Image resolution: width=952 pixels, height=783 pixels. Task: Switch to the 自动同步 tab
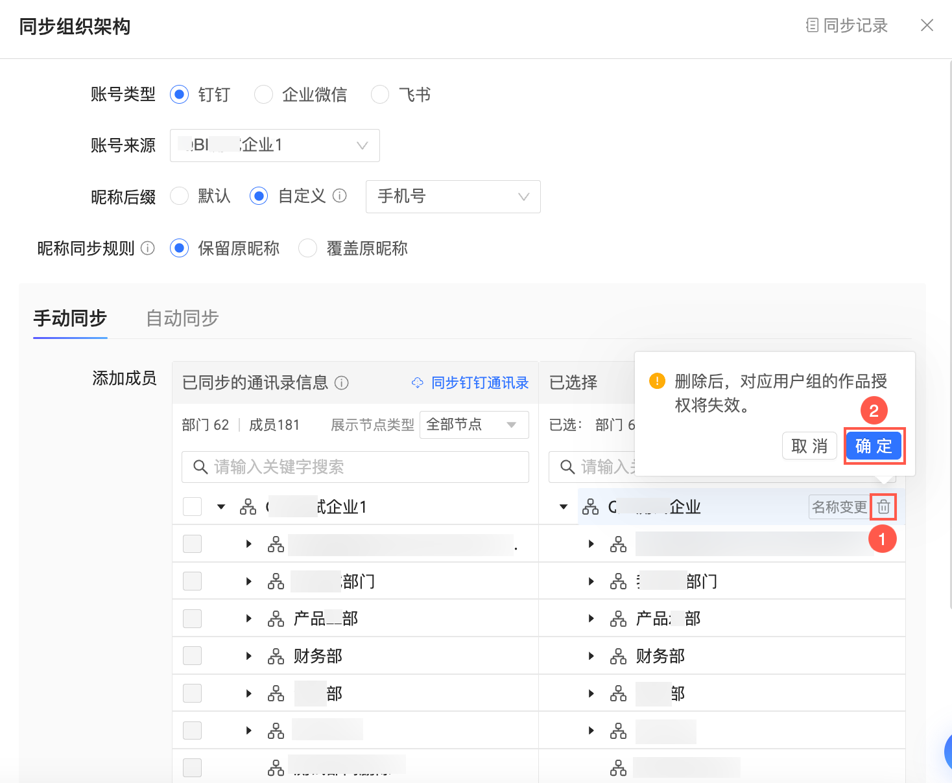click(182, 318)
